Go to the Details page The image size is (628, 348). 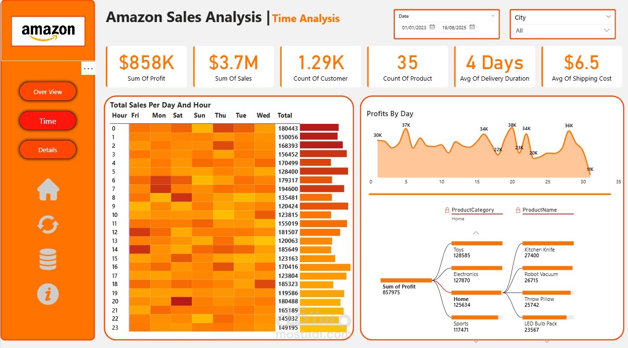point(48,150)
